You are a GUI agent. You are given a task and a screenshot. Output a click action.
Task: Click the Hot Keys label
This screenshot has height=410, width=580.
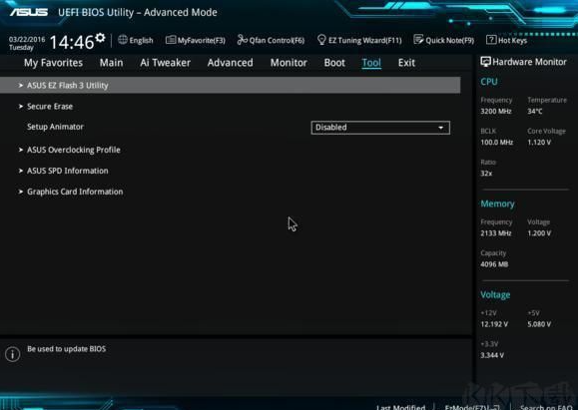tap(512, 40)
